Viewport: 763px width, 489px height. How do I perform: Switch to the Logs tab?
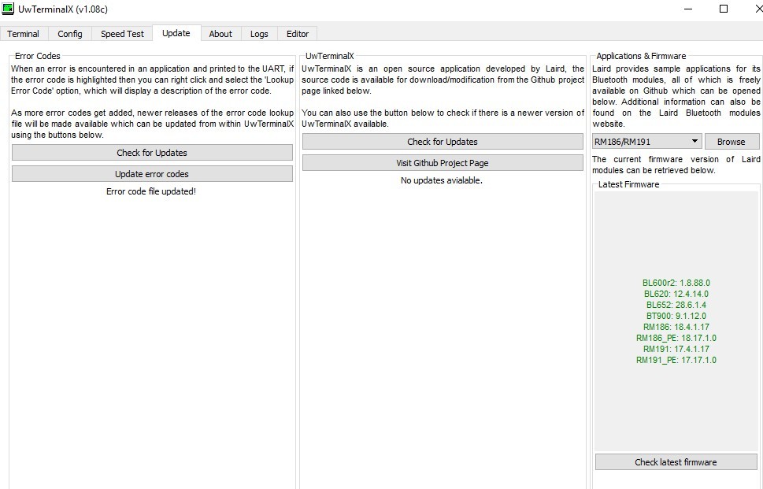(259, 34)
